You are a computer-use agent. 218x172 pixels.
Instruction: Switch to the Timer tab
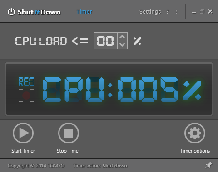(84, 12)
